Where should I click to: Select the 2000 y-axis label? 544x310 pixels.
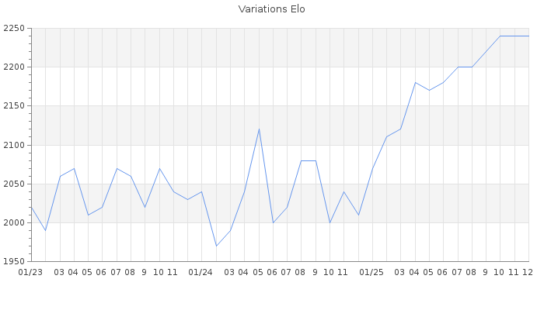point(13,223)
